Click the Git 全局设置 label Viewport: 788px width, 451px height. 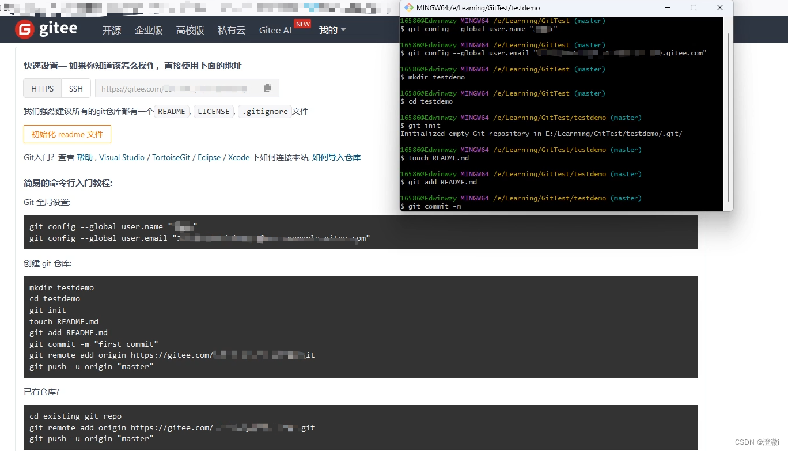47,202
